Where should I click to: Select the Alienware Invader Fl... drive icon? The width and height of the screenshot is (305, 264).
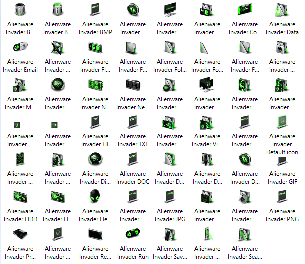coord(95,47)
